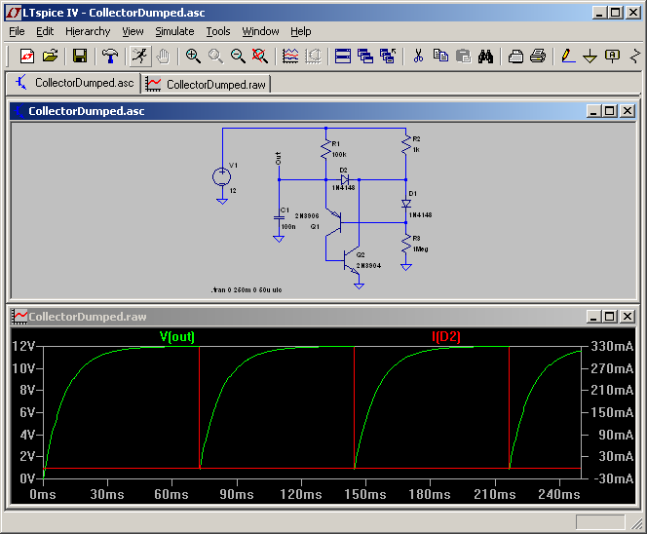Click the Paste clipboard icon
The image size is (647, 534).
[x=464, y=56]
